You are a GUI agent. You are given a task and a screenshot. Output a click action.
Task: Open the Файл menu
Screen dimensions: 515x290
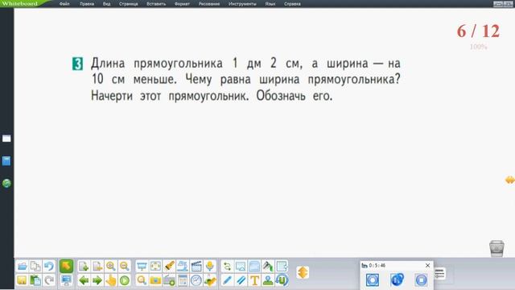(x=64, y=4)
